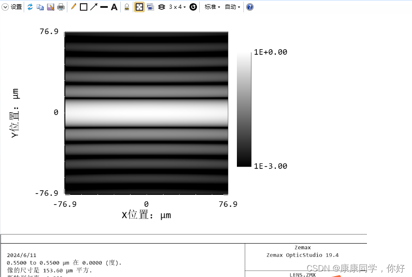Select the pencil annotation tool
The width and height of the screenshot is (412, 277).
(73, 7)
